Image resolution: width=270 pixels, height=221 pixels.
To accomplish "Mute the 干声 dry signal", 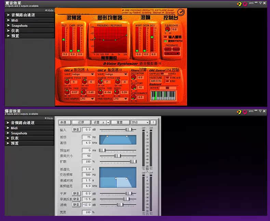I will (76, 193).
